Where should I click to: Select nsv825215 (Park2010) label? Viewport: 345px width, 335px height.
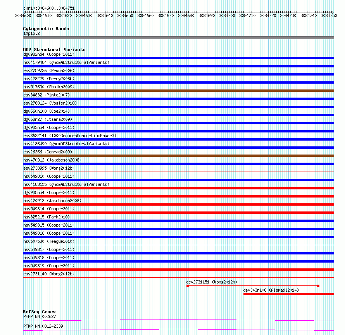point(47,217)
